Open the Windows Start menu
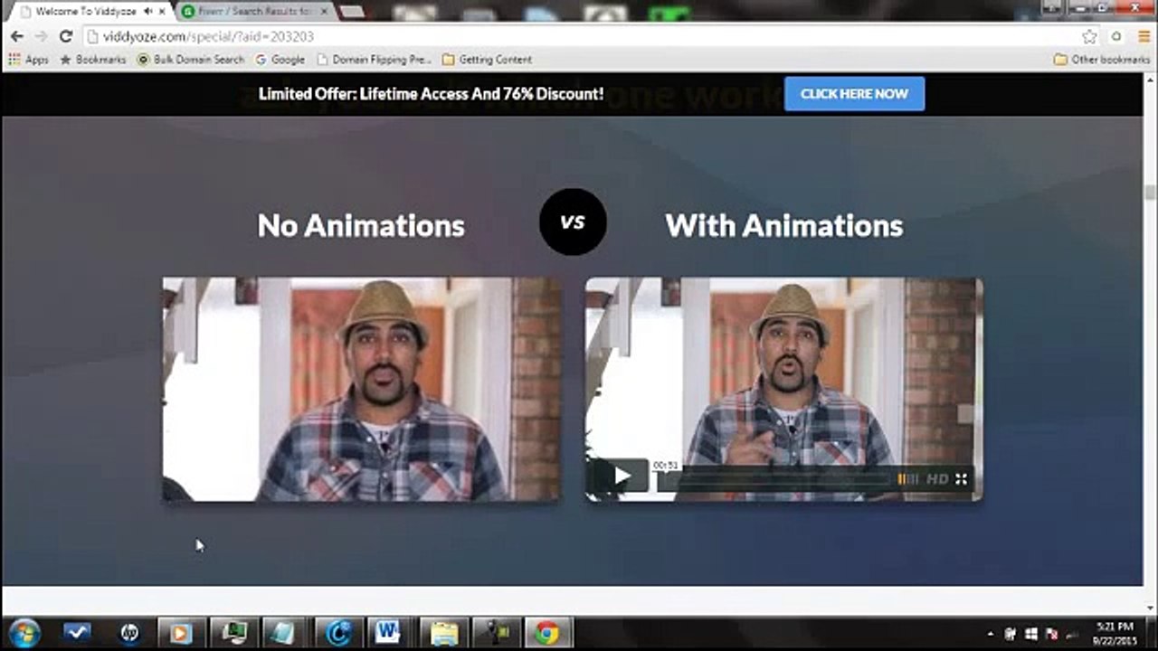The height and width of the screenshot is (651, 1158). pyautogui.click(x=24, y=632)
